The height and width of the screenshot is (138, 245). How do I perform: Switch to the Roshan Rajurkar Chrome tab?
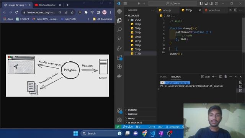[x=48, y=5]
